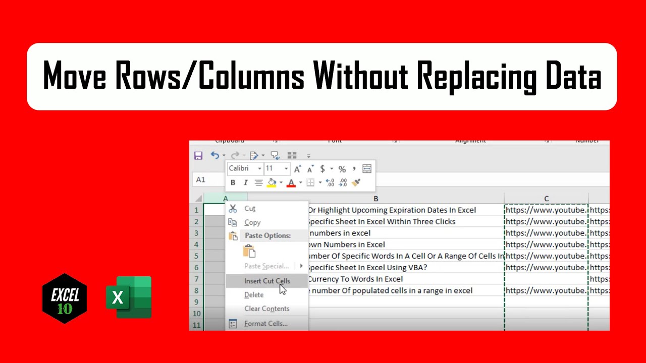The width and height of the screenshot is (646, 363).
Task: Open the Undo history dropdown arrow
Action: (224, 156)
